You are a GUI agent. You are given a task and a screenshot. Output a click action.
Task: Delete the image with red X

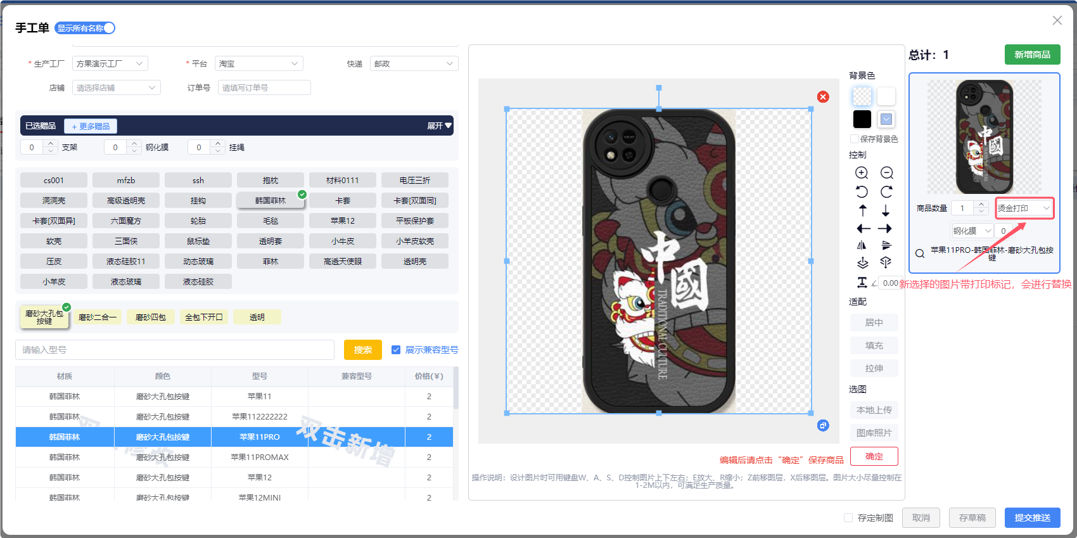coord(823,96)
